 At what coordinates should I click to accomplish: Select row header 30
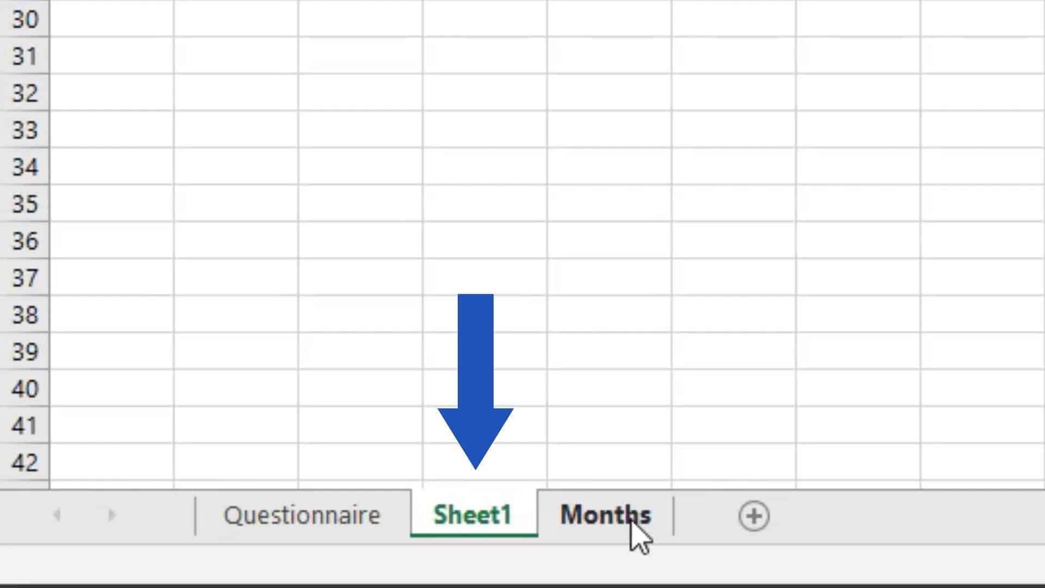pyautogui.click(x=24, y=20)
